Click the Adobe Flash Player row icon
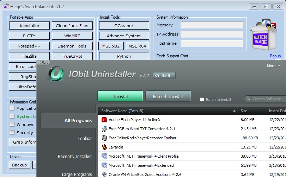The width and height of the screenshot is (286, 177). (104, 120)
